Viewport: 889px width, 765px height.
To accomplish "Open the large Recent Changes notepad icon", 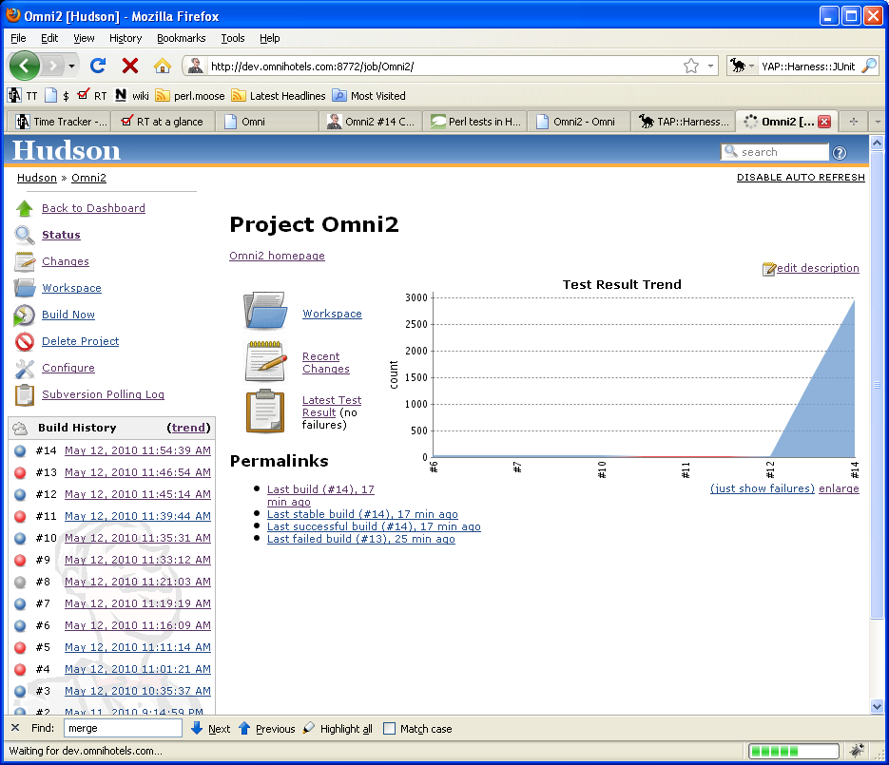I will [265, 360].
